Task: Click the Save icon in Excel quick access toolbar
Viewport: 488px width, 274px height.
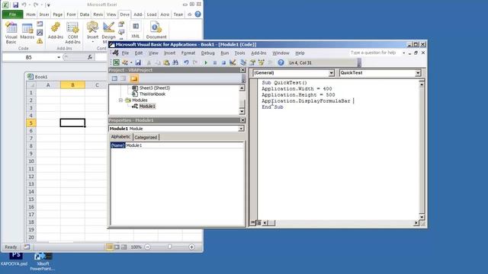Action: (x=15, y=5)
